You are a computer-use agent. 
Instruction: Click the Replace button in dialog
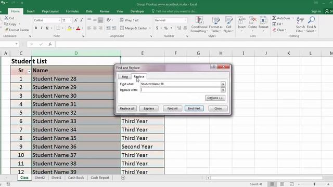point(149,109)
